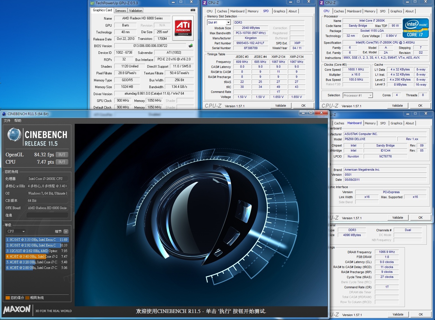Run the CPU test with 执行 button
The width and height of the screenshot is (435, 320).
coord(62,162)
